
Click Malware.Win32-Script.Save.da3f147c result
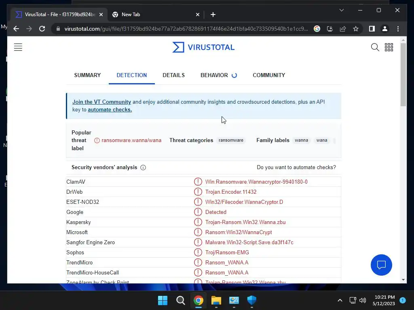point(249,242)
